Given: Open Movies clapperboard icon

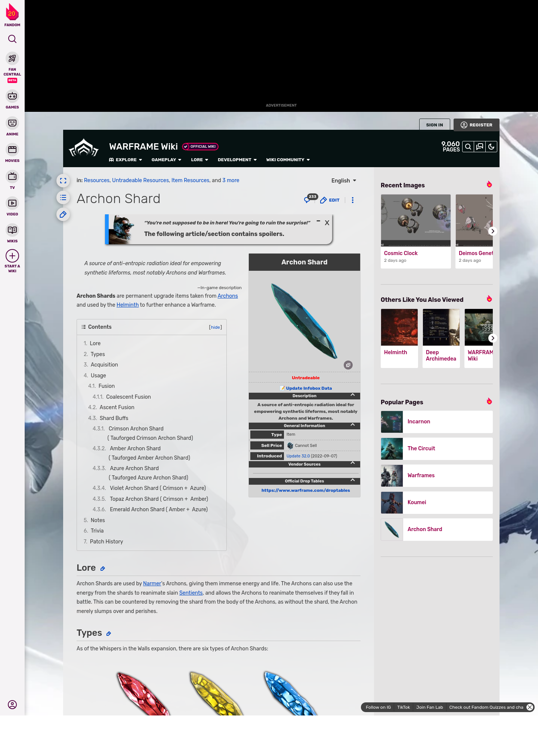Looking at the screenshot, I should [12, 150].
